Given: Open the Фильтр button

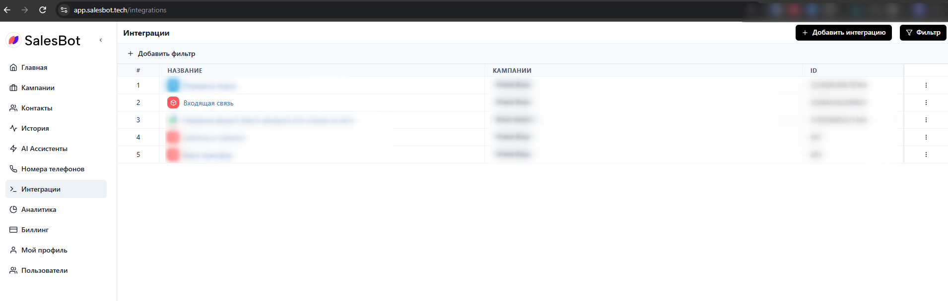Looking at the screenshot, I should tap(923, 33).
